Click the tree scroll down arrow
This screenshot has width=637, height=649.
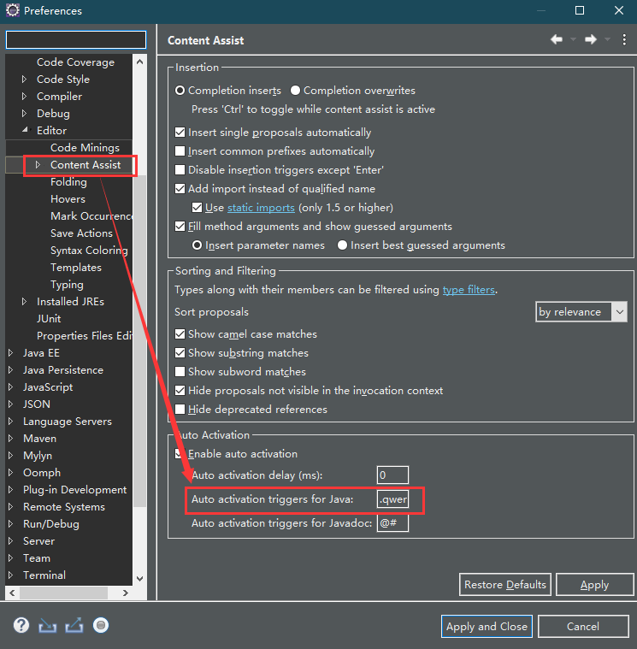139,578
